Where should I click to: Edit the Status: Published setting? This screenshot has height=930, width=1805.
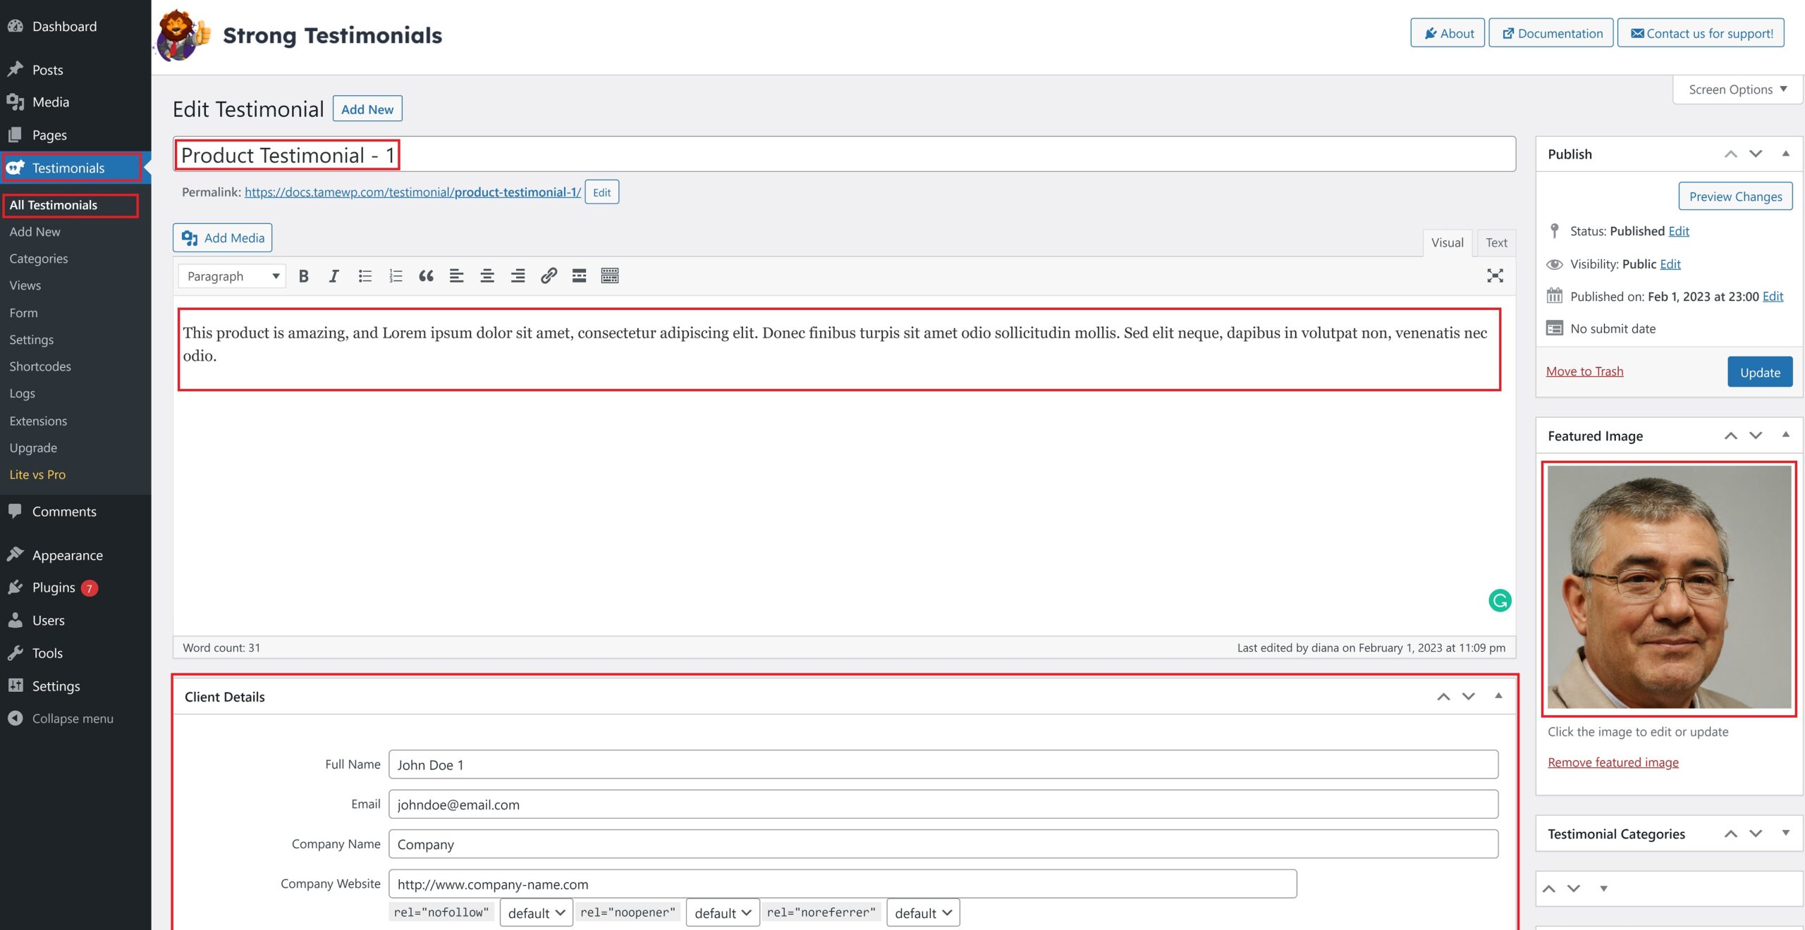[1679, 231]
